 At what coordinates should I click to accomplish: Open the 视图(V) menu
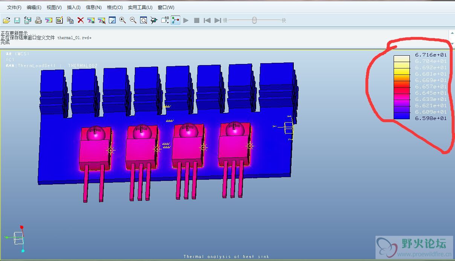click(54, 8)
